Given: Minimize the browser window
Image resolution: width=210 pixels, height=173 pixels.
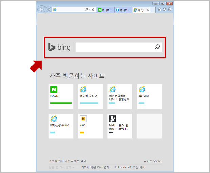Looking at the screenshot, I should pyautogui.click(x=155, y=4).
